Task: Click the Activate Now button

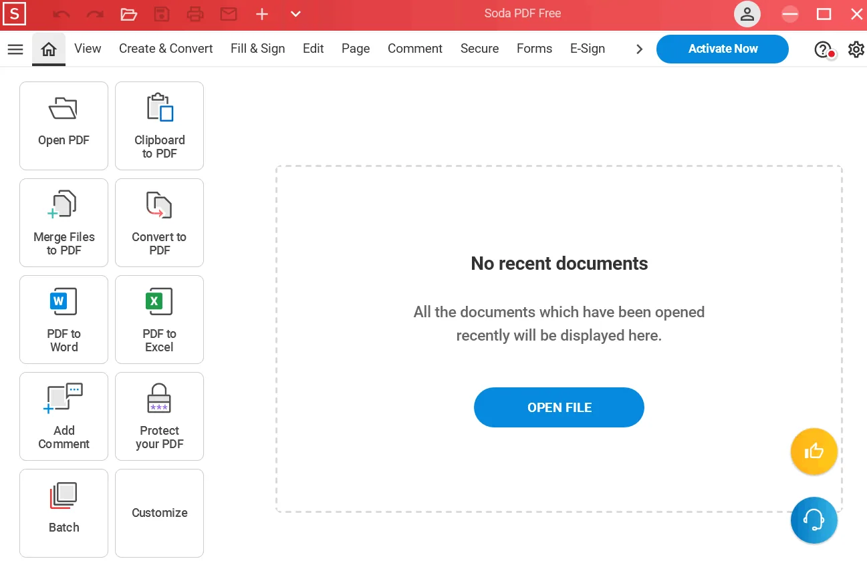Action: 723,49
